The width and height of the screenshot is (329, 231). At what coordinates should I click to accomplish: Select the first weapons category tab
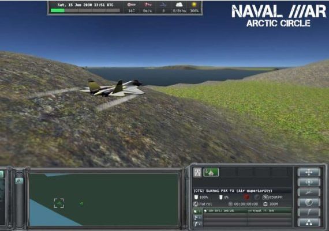pos(197,211)
